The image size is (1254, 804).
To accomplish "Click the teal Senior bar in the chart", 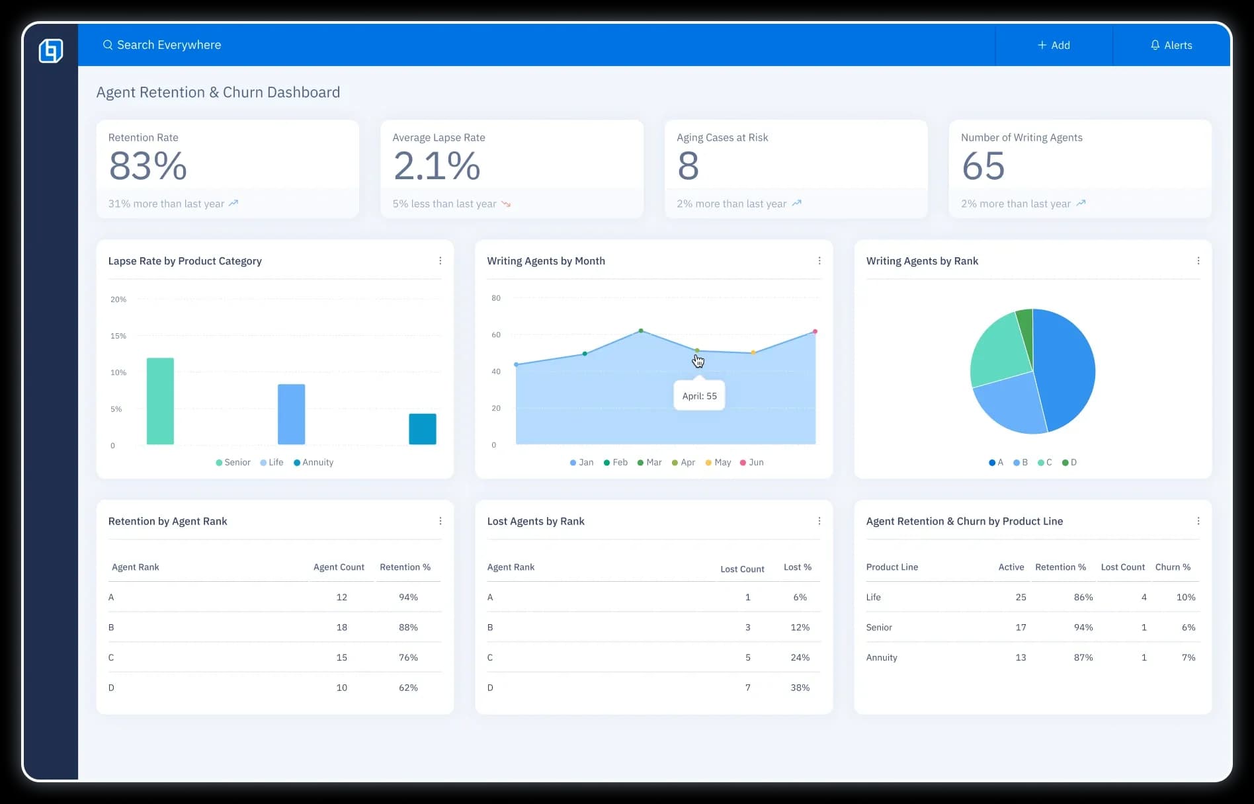I will pyautogui.click(x=160, y=401).
